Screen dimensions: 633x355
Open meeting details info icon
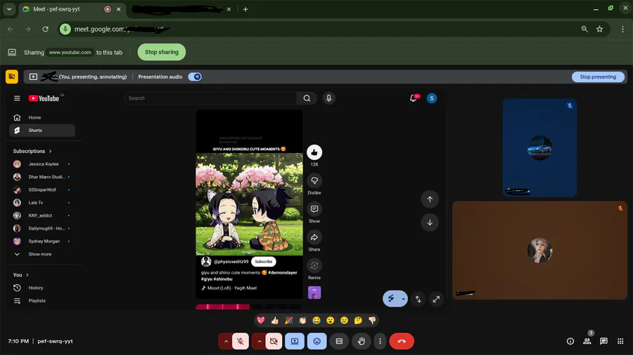[570, 341]
